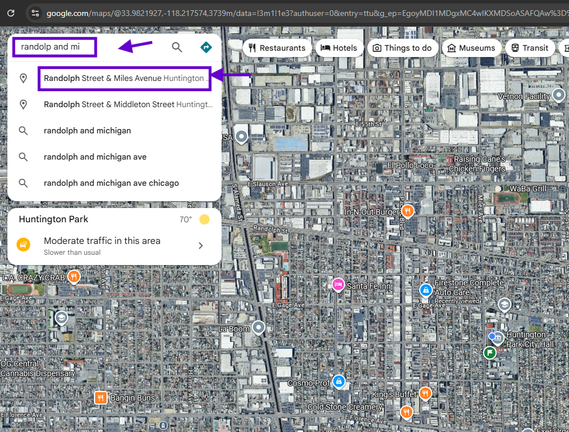Image resolution: width=569 pixels, height=432 pixels.
Task: Open the site information icon in address bar
Action: click(35, 13)
